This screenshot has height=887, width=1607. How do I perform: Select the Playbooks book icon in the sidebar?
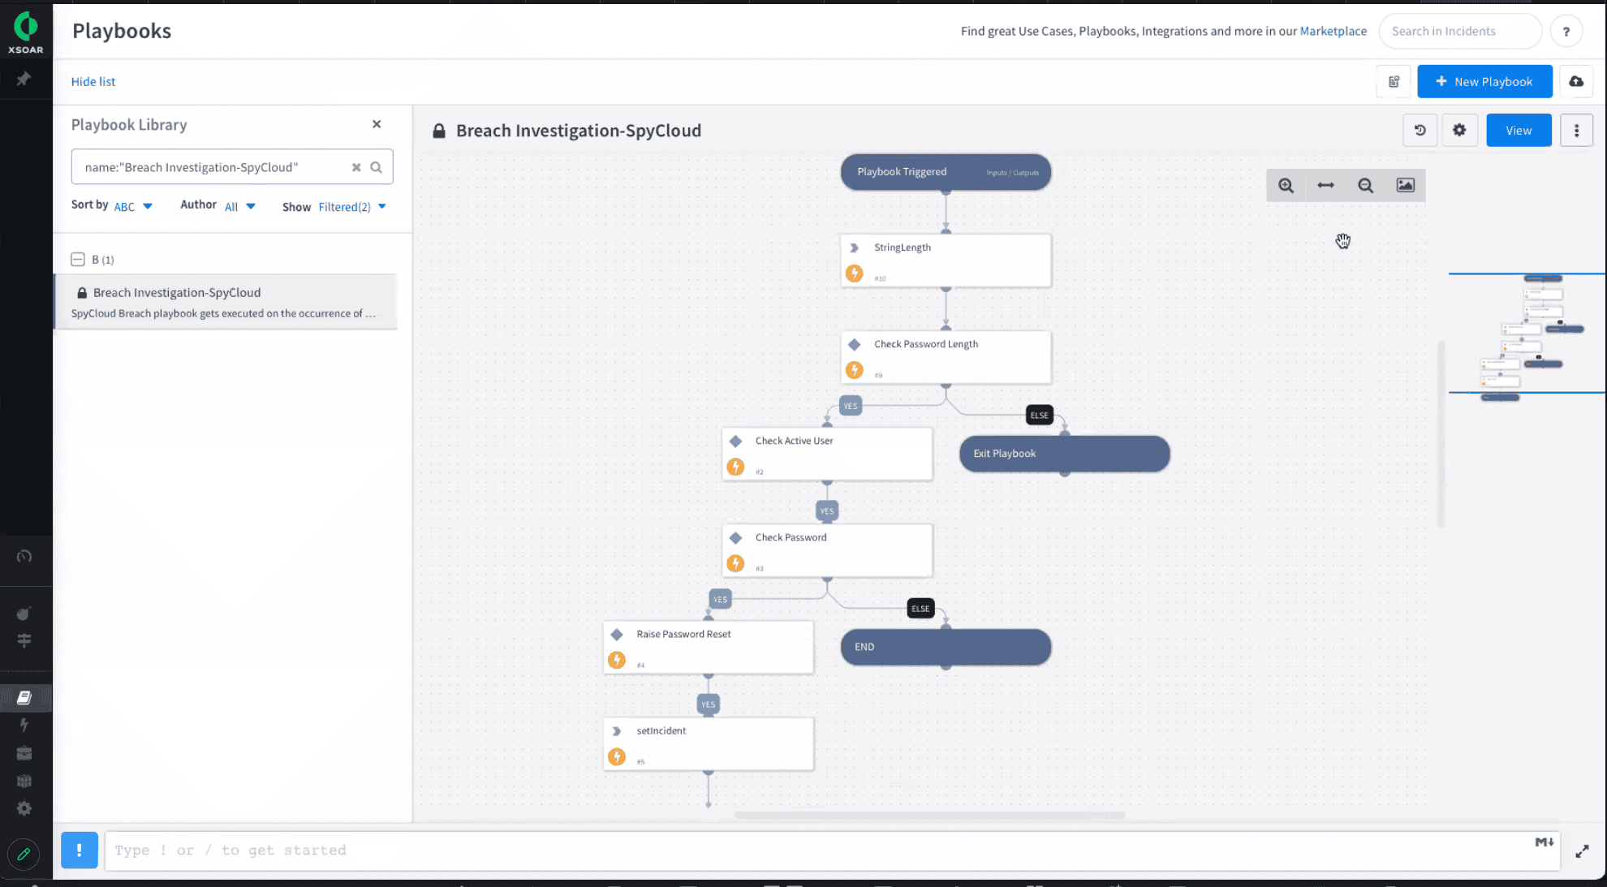tap(25, 697)
